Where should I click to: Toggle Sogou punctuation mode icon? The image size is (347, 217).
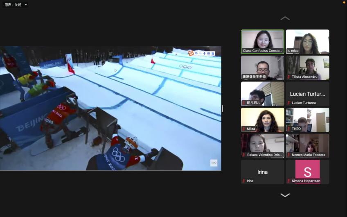click(200, 53)
